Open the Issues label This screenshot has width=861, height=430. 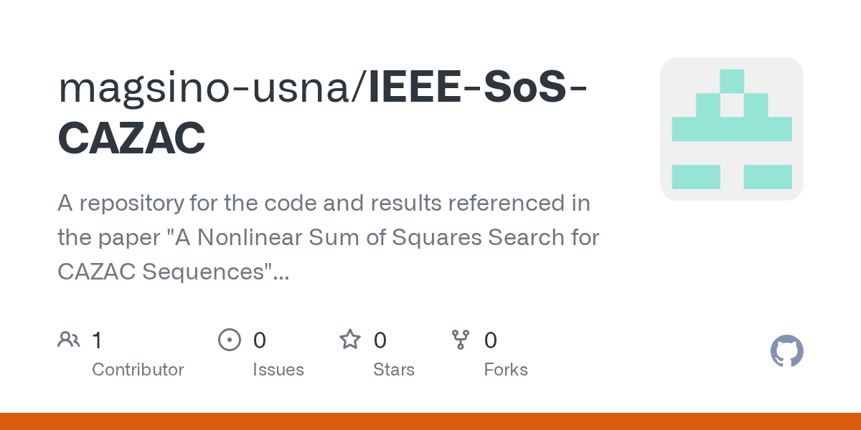pyautogui.click(x=278, y=370)
